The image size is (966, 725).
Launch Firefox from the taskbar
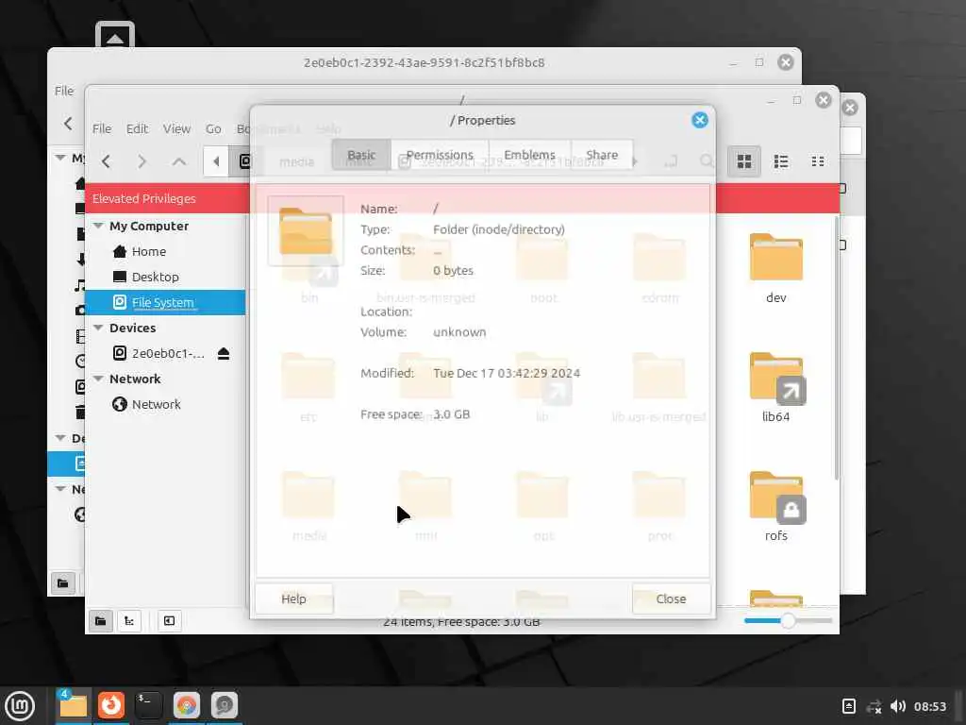point(111,705)
